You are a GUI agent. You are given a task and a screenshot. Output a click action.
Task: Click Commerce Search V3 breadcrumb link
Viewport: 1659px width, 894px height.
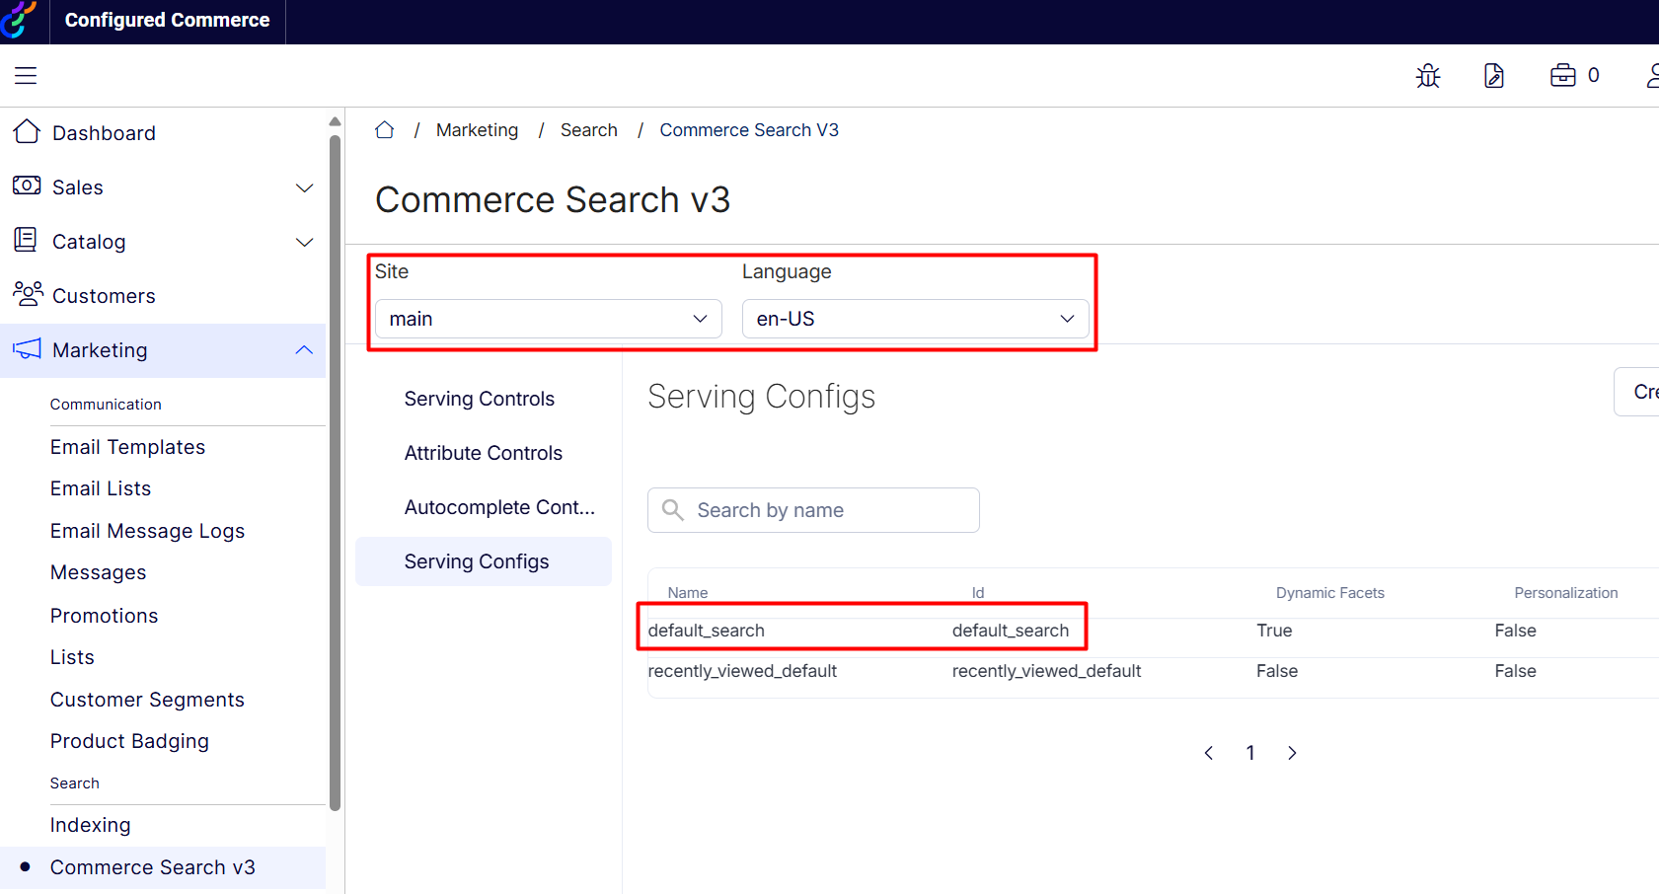tap(749, 130)
